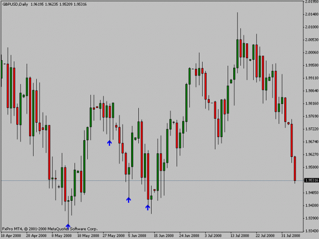Click the 1.94850 price axis label
Screen dimensions: 319x239
pyautogui.click(x=312, y=193)
